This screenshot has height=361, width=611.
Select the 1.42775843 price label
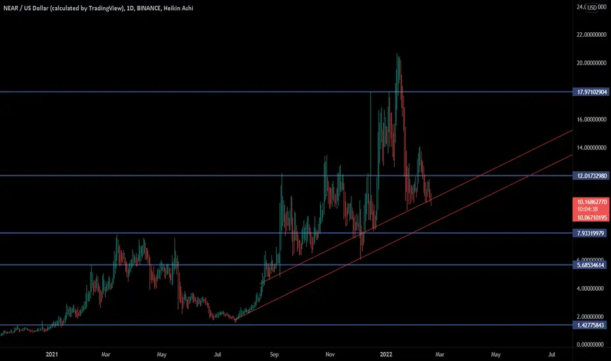[x=589, y=325]
